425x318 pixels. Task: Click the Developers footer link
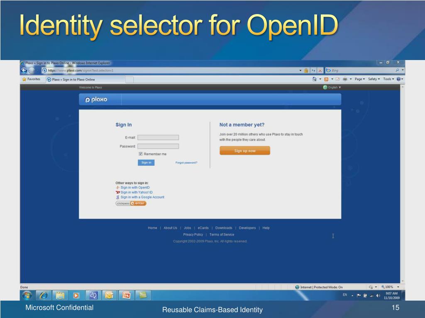tap(247, 228)
